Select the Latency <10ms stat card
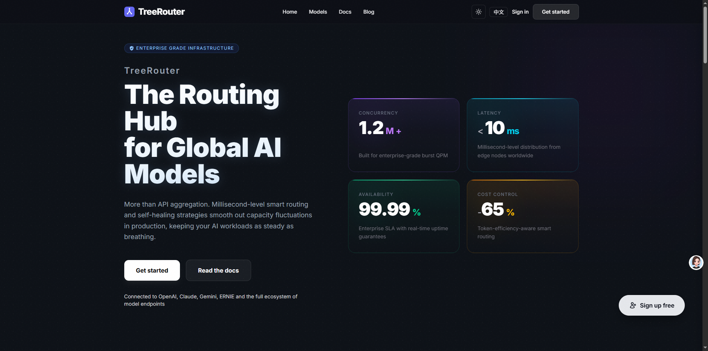The height and width of the screenshot is (351, 708). point(523,135)
